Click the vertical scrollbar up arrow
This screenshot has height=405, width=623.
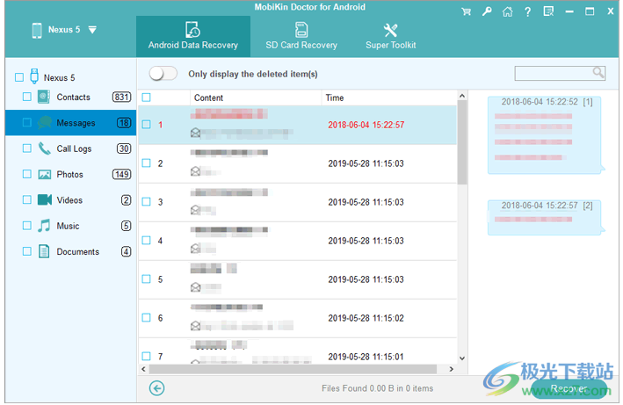coord(461,96)
